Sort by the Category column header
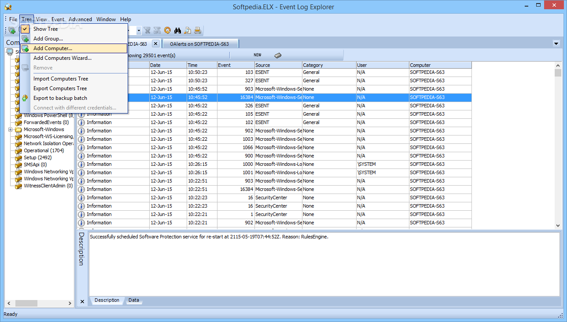Image resolution: width=567 pixels, height=322 pixels. tap(329, 65)
